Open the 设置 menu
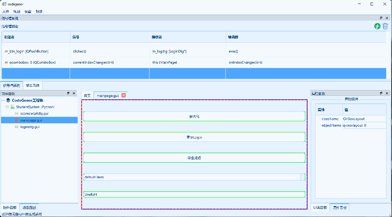 click(28, 12)
